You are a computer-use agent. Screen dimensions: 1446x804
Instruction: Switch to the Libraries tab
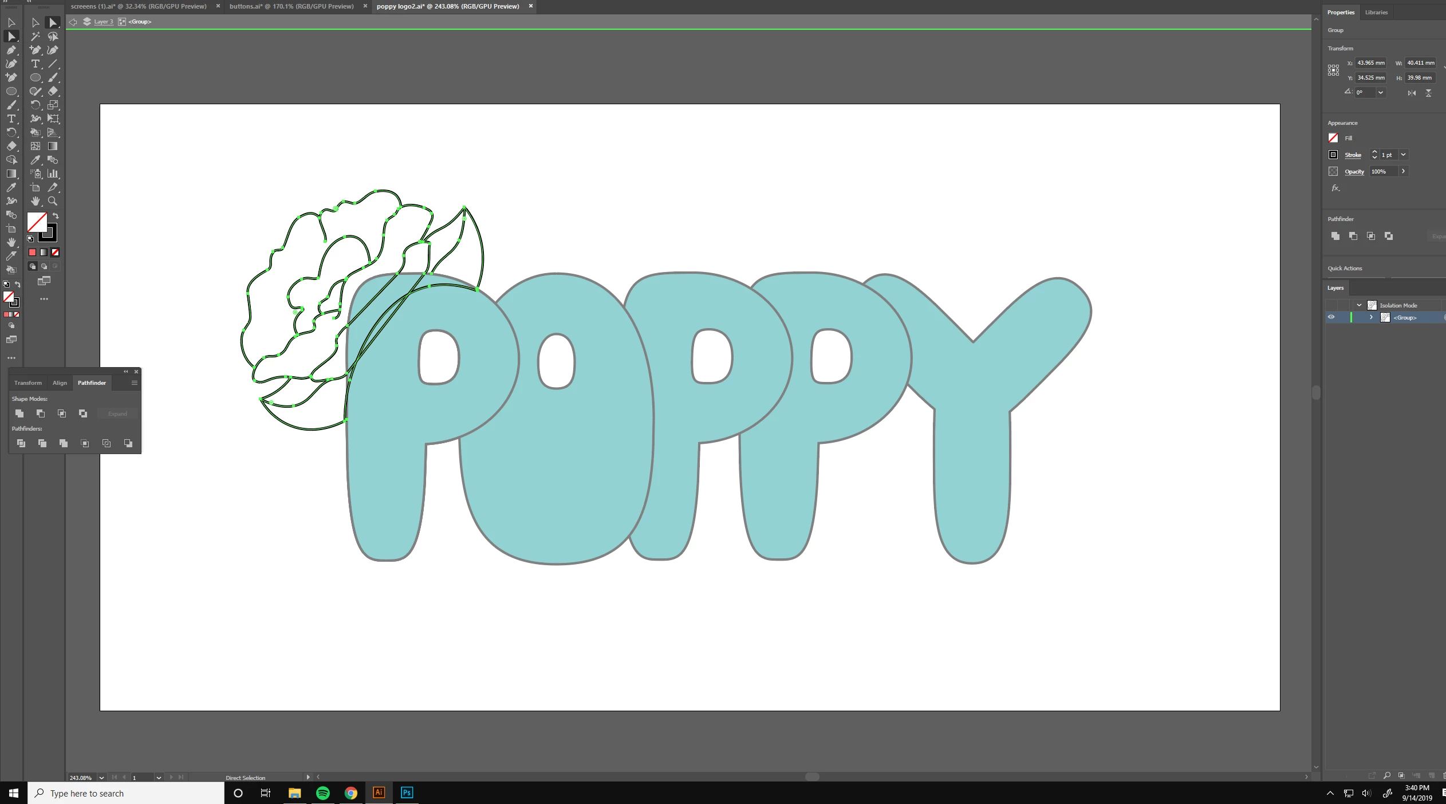pos(1376,12)
